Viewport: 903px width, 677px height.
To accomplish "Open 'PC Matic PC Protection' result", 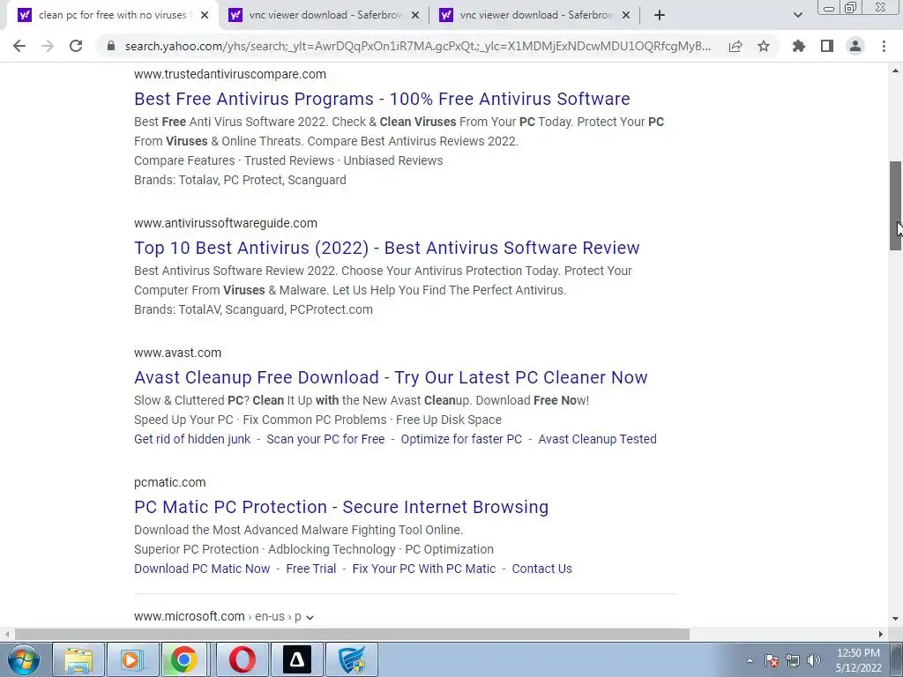I will pyautogui.click(x=341, y=507).
